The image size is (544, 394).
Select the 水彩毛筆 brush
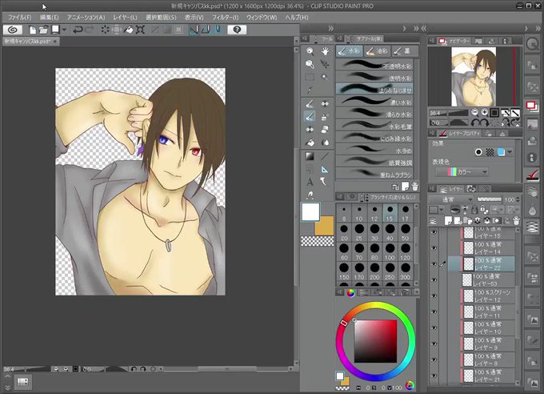tap(374, 126)
